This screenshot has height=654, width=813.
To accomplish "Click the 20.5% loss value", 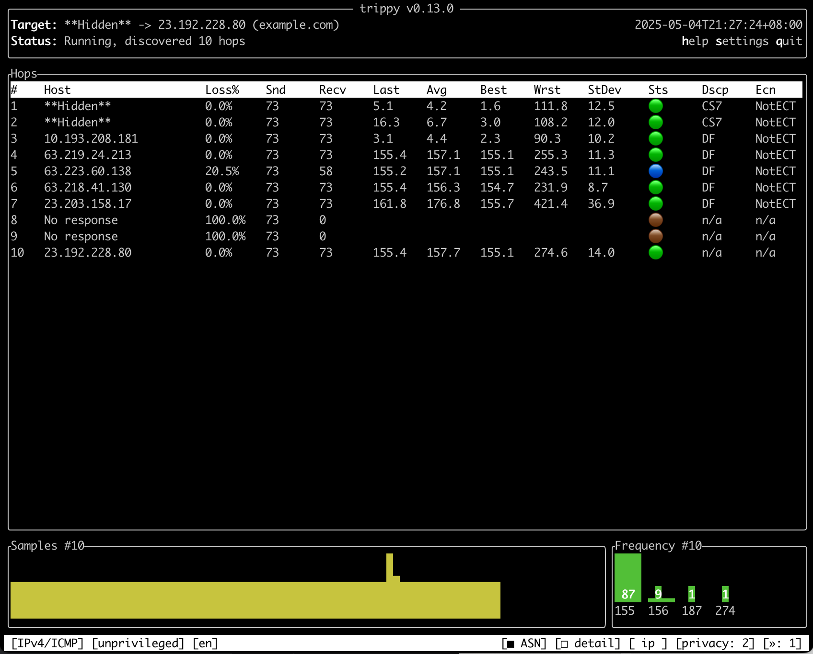I will tap(222, 171).
